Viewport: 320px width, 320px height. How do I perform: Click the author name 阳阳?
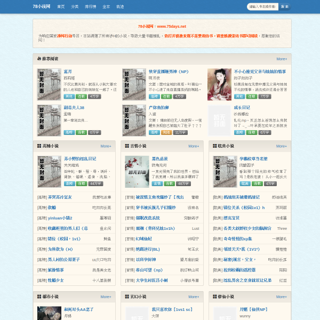tap(283, 270)
